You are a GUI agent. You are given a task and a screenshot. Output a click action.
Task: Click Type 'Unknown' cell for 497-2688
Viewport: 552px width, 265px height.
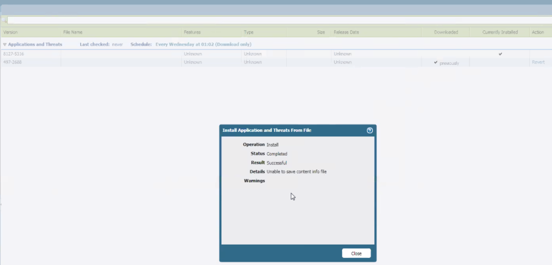point(253,62)
